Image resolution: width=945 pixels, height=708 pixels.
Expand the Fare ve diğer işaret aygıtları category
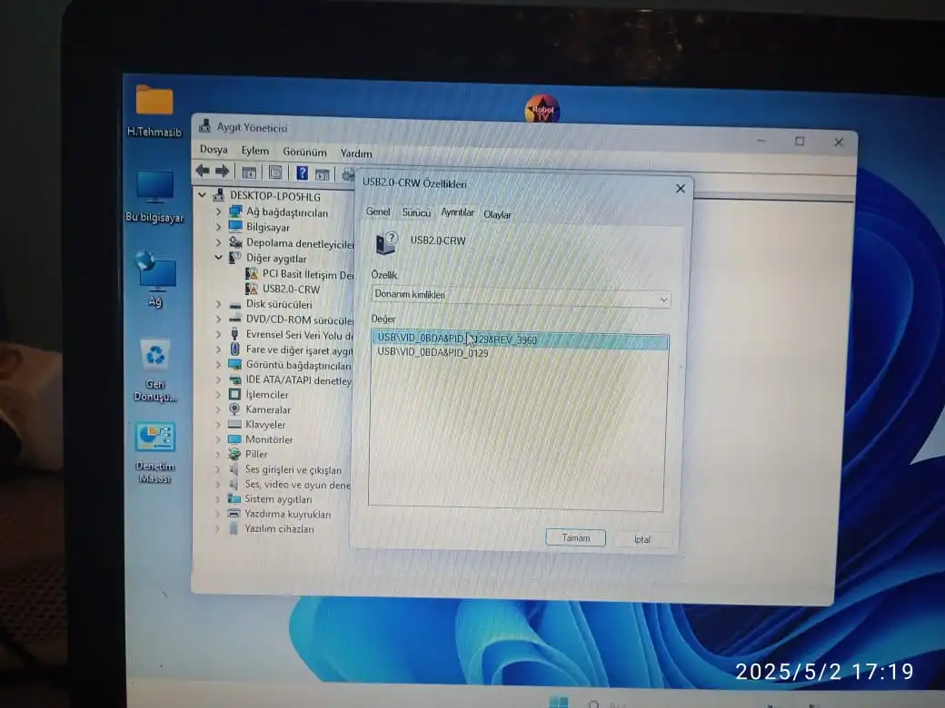219,349
